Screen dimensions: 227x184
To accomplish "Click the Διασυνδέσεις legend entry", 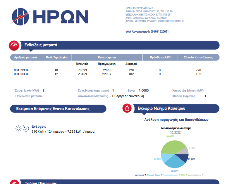I will pos(196,175).
